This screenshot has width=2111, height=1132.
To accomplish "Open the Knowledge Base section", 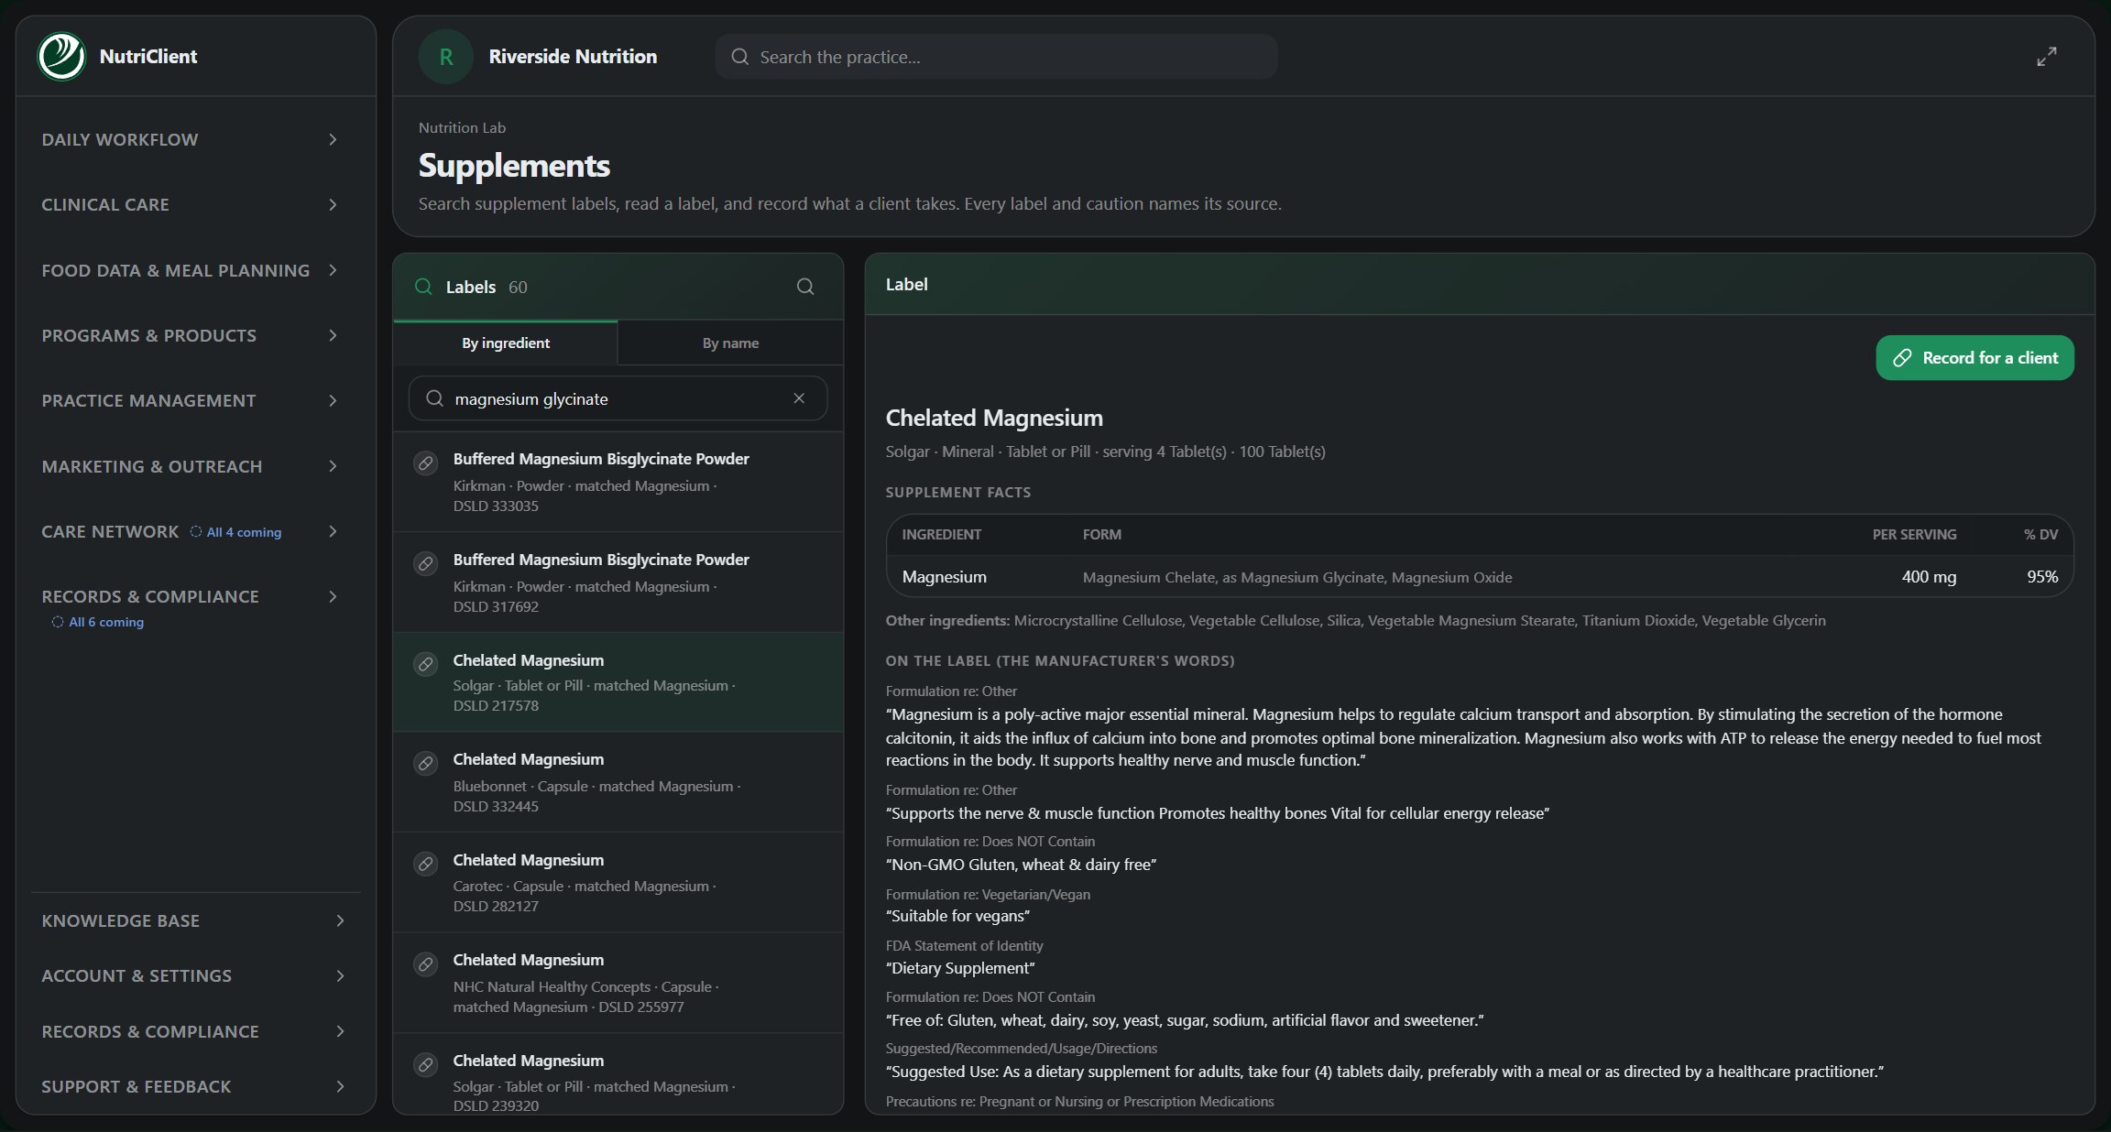I will (x=193, y=920).
